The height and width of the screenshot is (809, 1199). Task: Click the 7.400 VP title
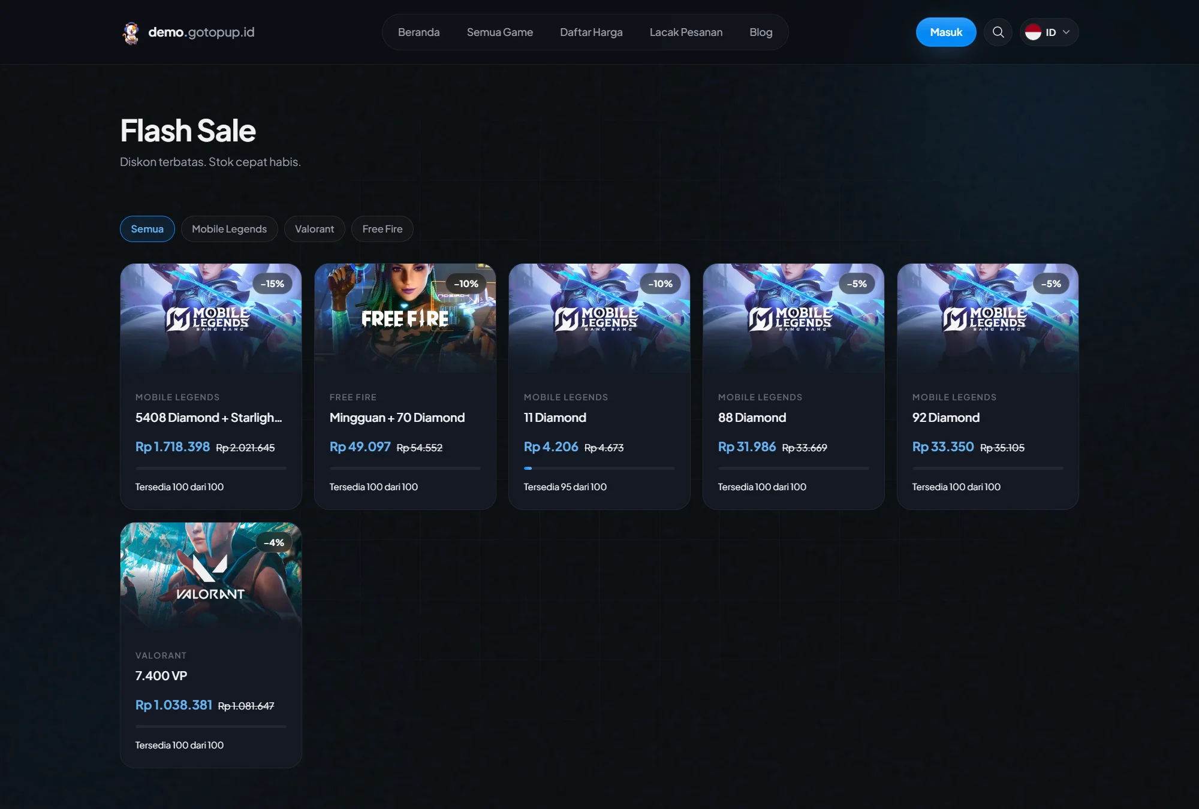coord(161,676)
